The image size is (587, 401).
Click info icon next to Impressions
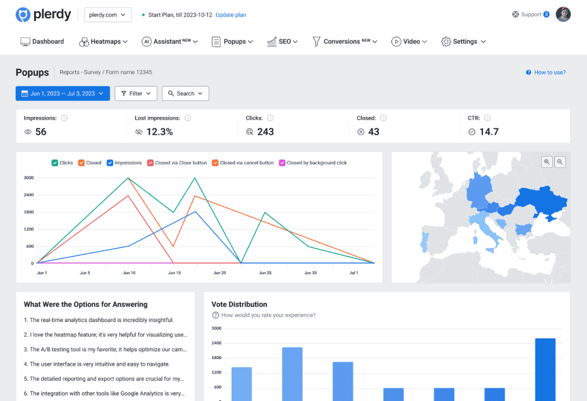point(64,118)
